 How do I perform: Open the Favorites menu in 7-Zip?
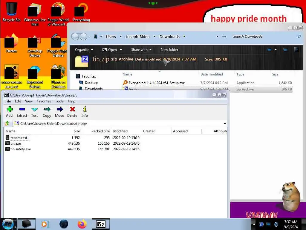(44, 101)
